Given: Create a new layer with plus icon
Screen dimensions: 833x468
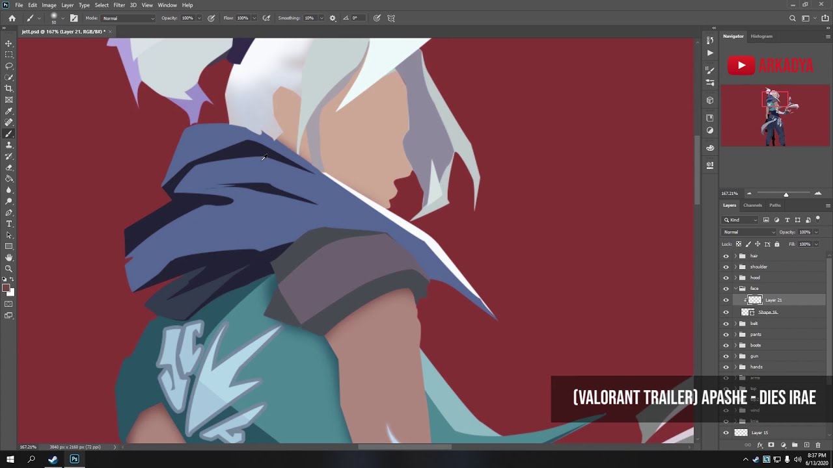Looking at the screenshot, I should click(806, 445).
